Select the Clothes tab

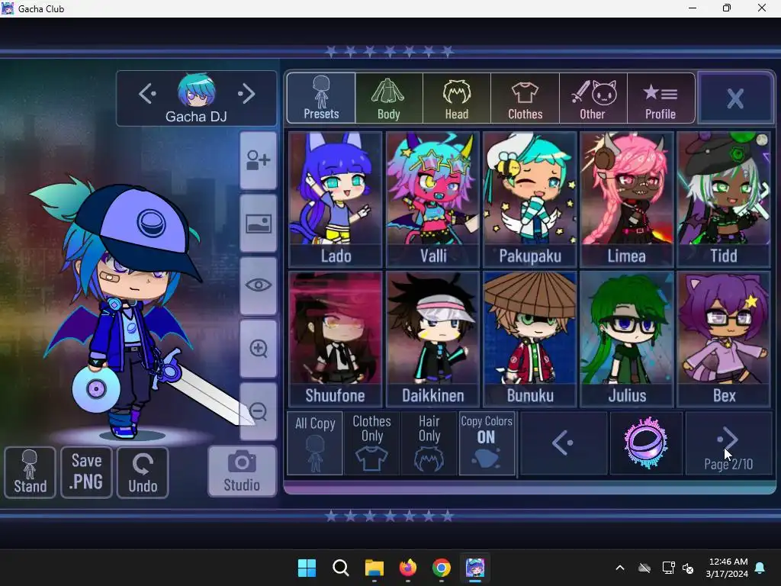(x=525, y=98)
